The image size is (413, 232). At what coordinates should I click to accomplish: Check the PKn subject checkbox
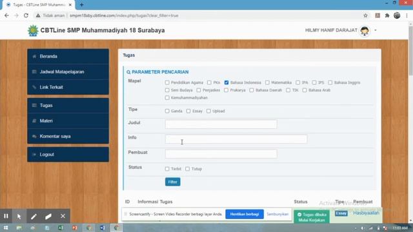coord(209,82)
